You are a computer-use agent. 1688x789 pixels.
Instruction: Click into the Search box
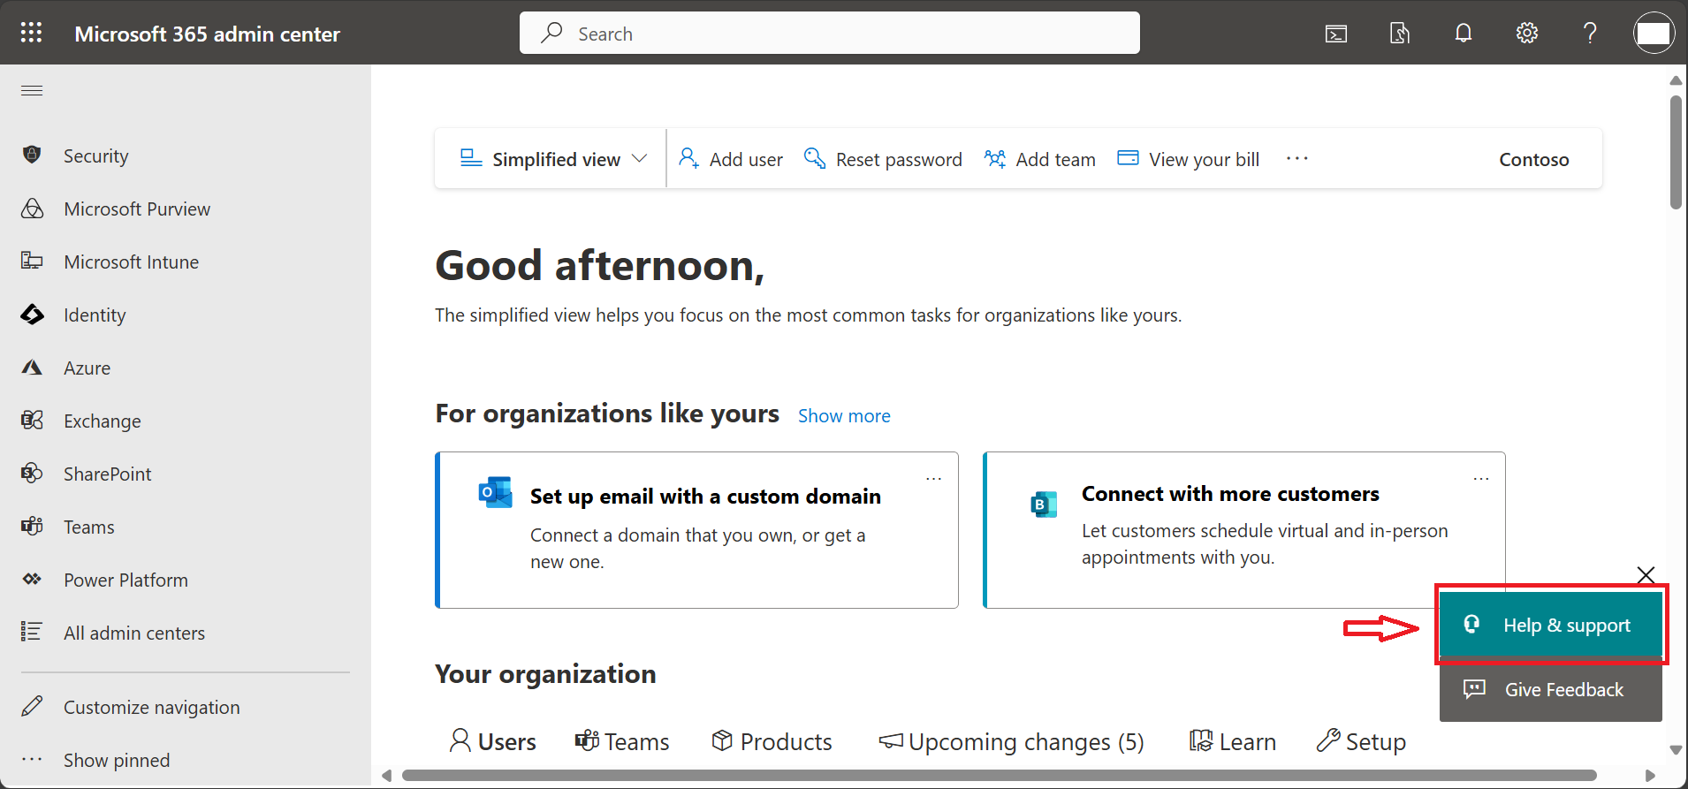tap(830, 33)
